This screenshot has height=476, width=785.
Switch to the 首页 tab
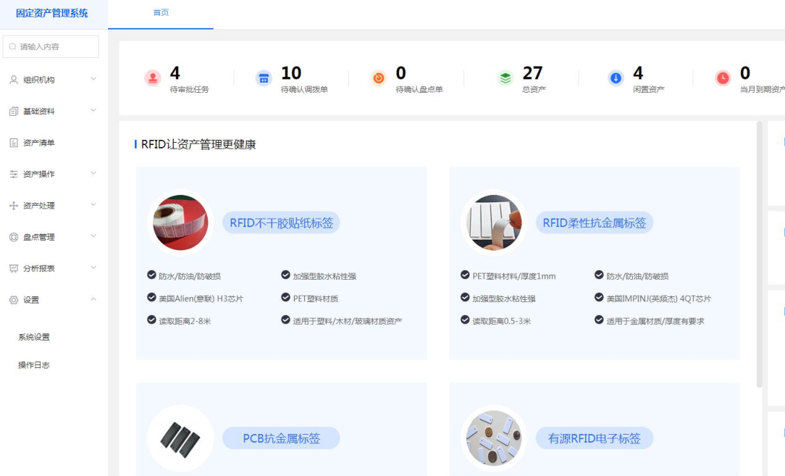pyautogui.click(x=161, y=12)
